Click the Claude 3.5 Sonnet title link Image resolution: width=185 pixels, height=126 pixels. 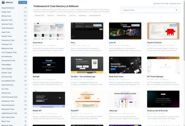pos(154,43)
